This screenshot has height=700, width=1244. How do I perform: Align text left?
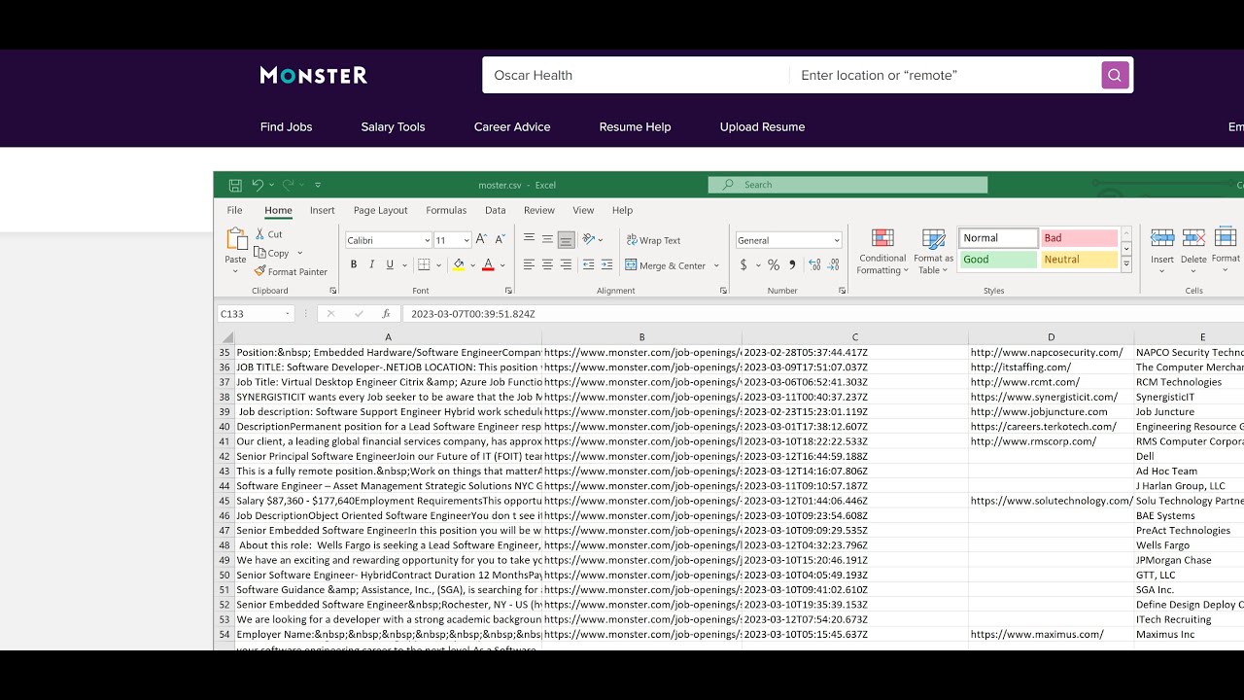pos(530,264)
